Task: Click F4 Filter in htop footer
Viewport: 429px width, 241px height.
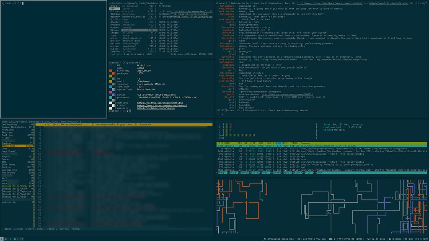Action: [x=255, y=173]
